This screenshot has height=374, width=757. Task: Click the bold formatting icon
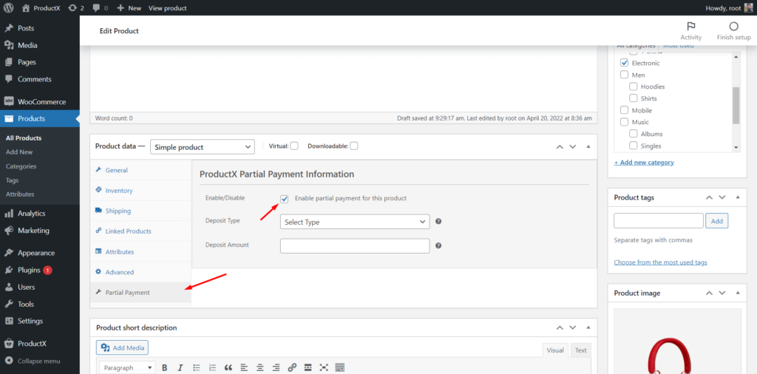pos(164,368)
